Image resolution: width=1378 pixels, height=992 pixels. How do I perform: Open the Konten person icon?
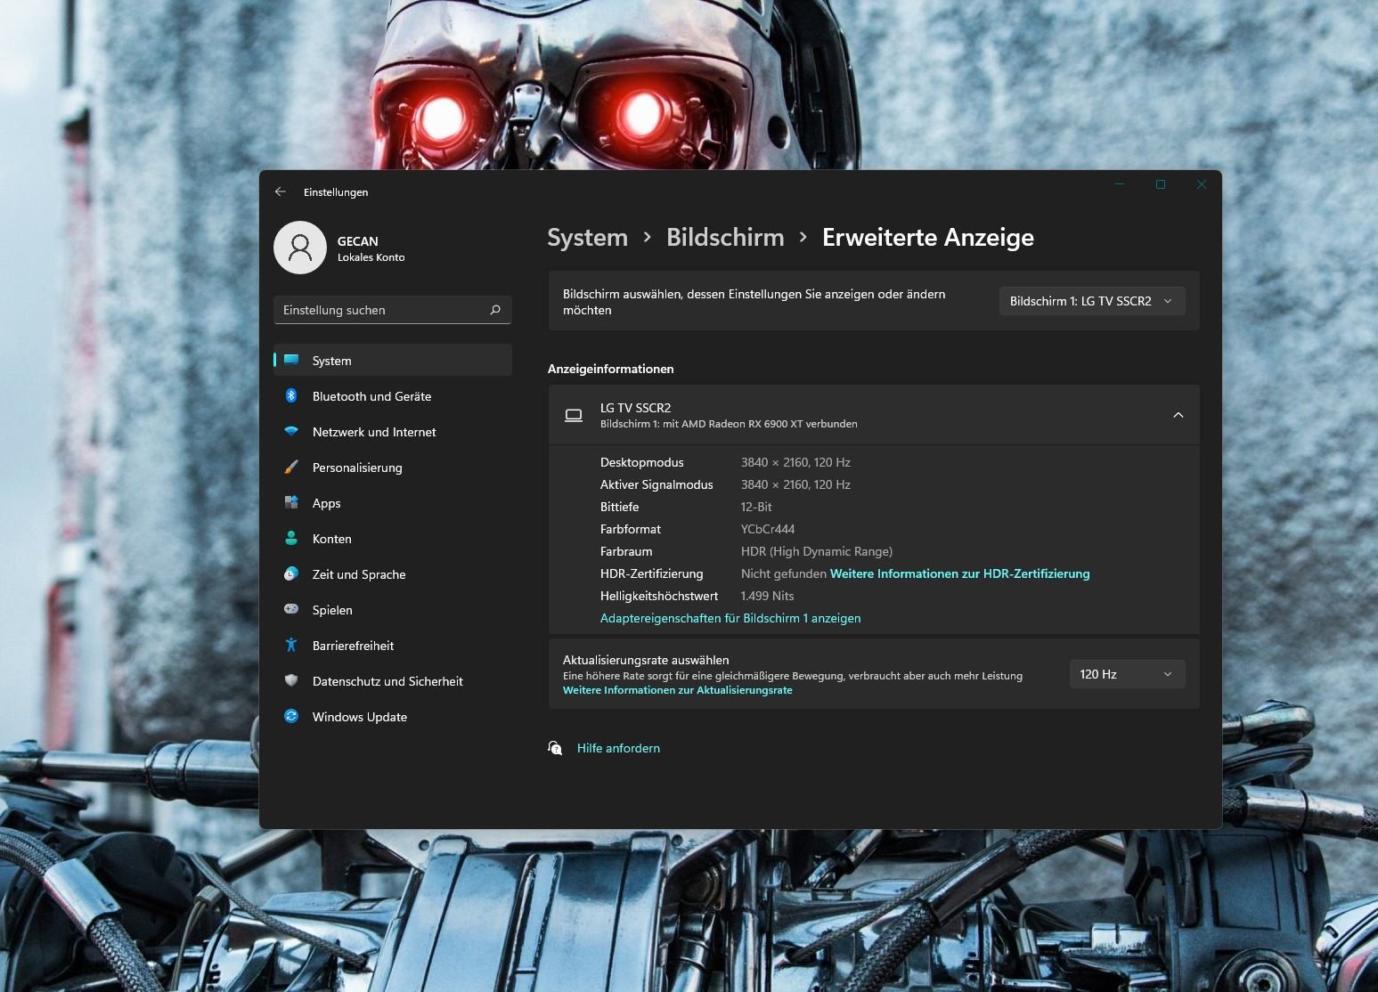tap(291, 538)
